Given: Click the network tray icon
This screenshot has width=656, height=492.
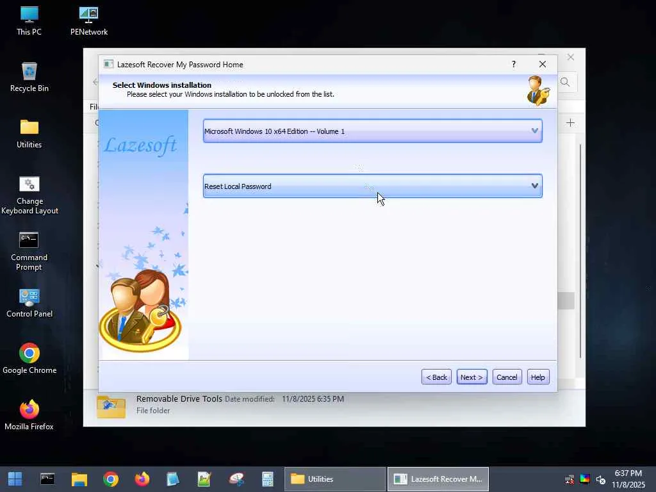Looking at the screenshot, I should click(x=570, y=479).
